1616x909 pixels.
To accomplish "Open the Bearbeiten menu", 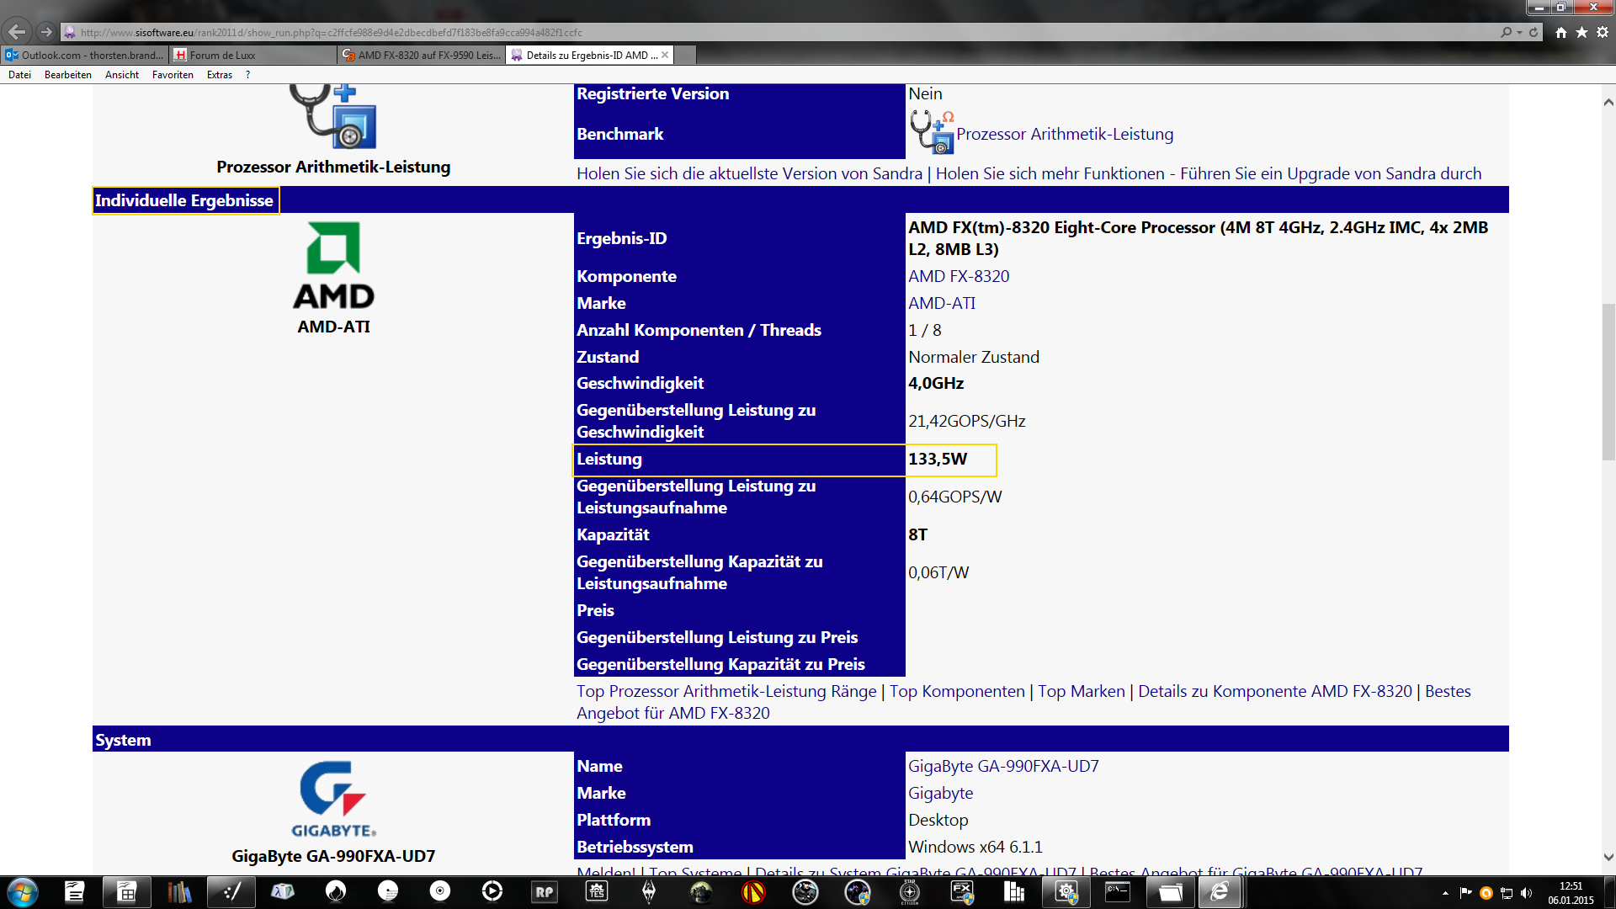I will [x=68, y=75].
